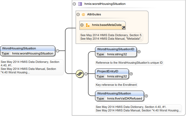Click the baseMetaData documentation text
Screen dimensions: 186x116
(x=111, y=37)
